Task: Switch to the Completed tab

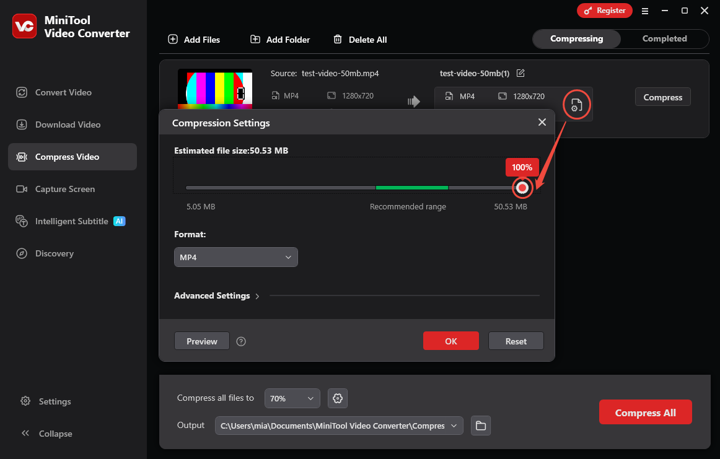Action: (x=664, y=38)
